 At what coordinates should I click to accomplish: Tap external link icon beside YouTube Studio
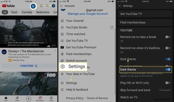[x=112, y=27]
